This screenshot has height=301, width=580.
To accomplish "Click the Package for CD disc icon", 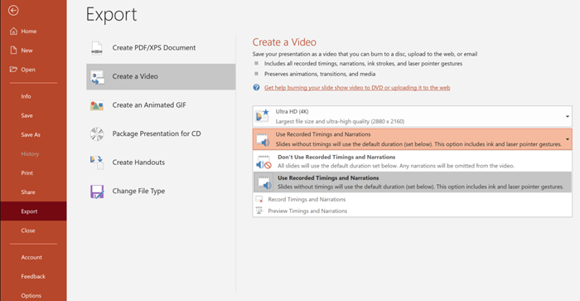I will click(97, 134).
